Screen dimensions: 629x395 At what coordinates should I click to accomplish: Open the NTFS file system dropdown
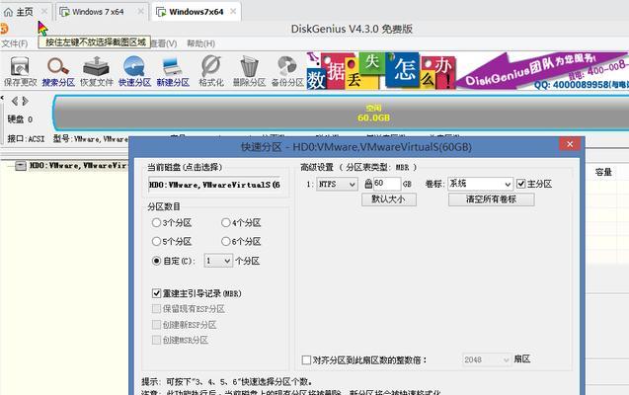tap(337, 184)
